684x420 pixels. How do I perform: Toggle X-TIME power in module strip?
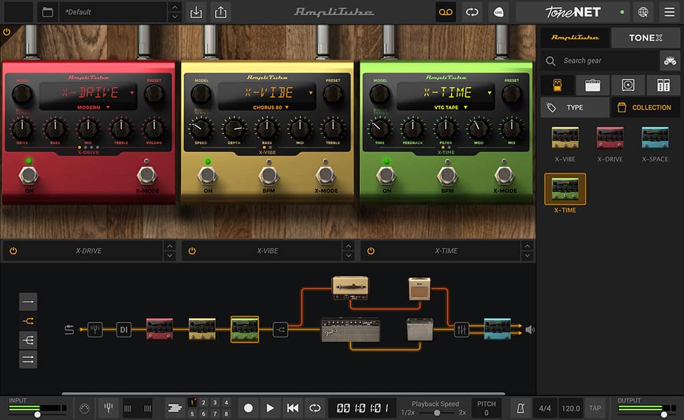(371, 251)
